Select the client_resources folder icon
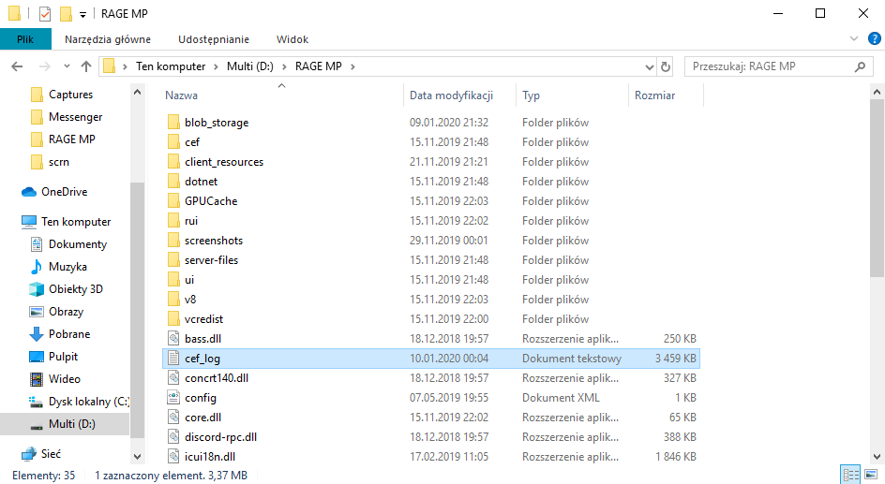The image size is (885, 484). pyautogui.click(x=173, y=162)
